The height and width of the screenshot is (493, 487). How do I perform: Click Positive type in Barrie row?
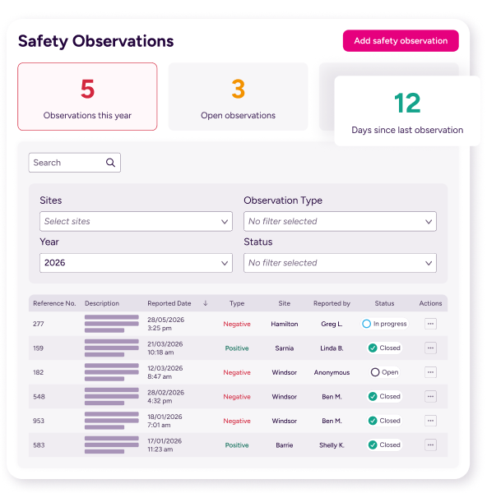click(237, 445)
